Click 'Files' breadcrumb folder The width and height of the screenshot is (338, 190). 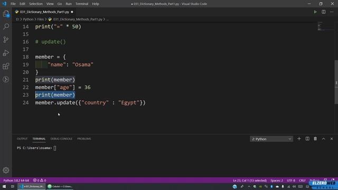coord(40,19)
